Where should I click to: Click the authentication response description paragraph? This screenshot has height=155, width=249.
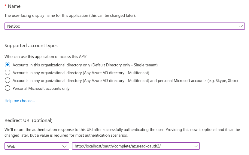(122, 132)
